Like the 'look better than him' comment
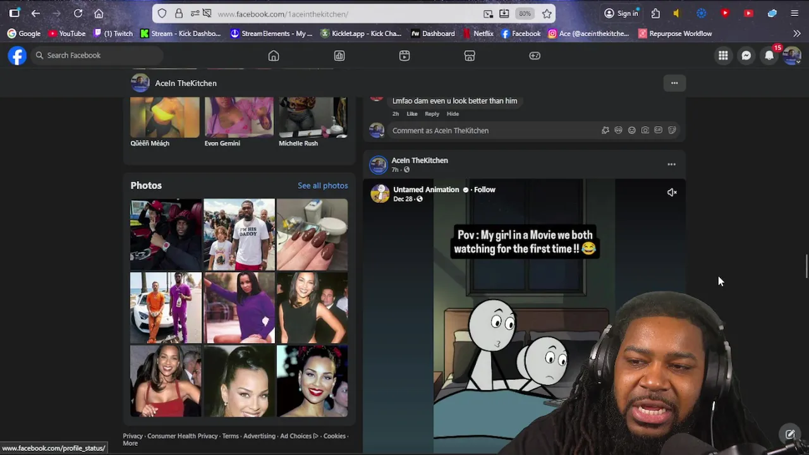 tap(412, 114)
